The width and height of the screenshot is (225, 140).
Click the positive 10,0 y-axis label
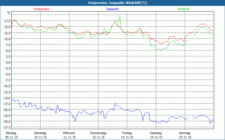pyautogui.click(x=7, y=39)
